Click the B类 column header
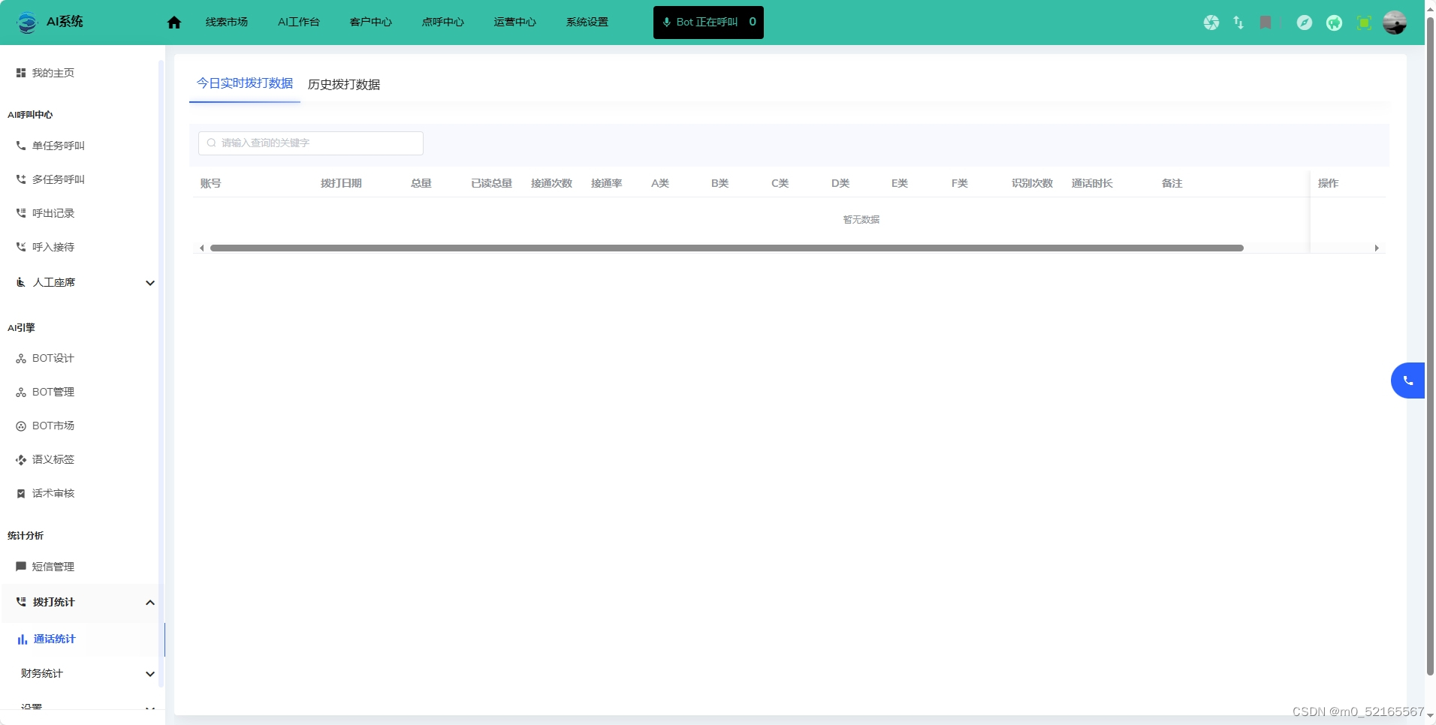Viewport: 1436px width, 725px height. 720,183
